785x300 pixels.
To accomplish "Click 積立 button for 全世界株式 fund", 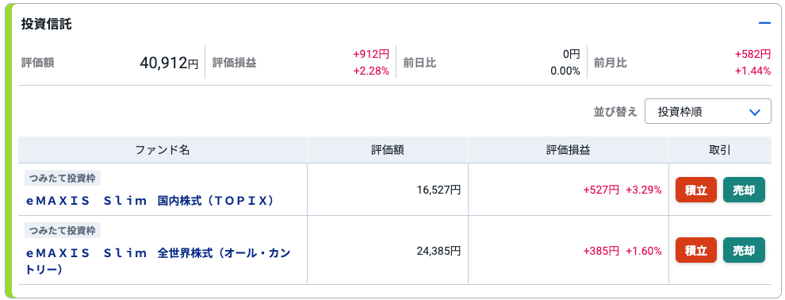I will coord(696,250).
